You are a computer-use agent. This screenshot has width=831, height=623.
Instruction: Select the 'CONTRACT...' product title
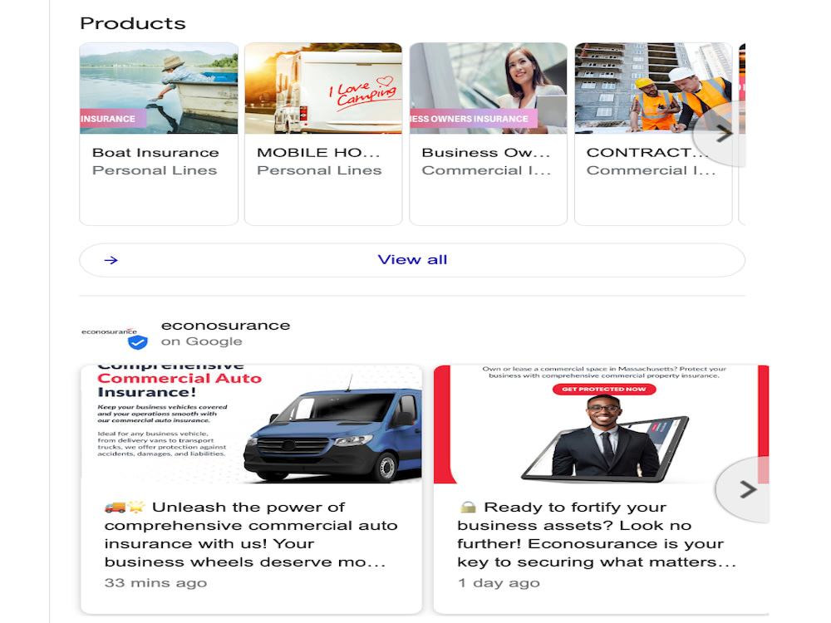click(647, 153)
